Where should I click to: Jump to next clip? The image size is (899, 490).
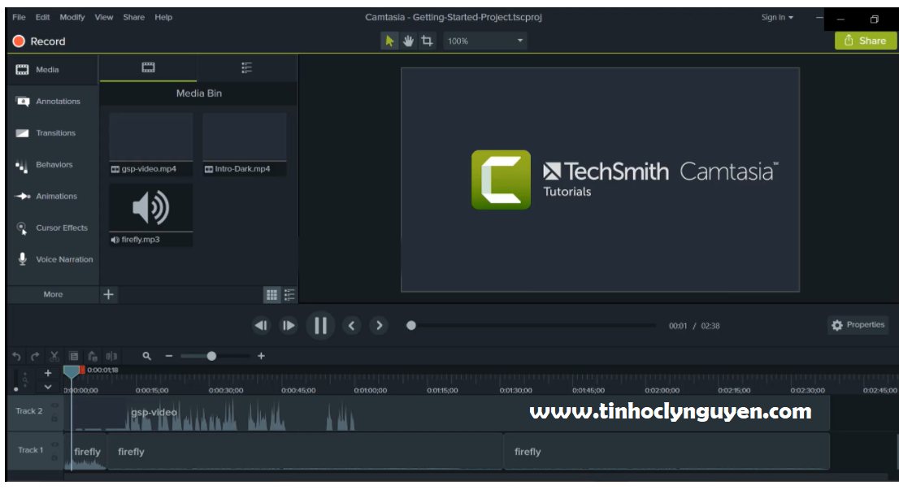[379, 326]
